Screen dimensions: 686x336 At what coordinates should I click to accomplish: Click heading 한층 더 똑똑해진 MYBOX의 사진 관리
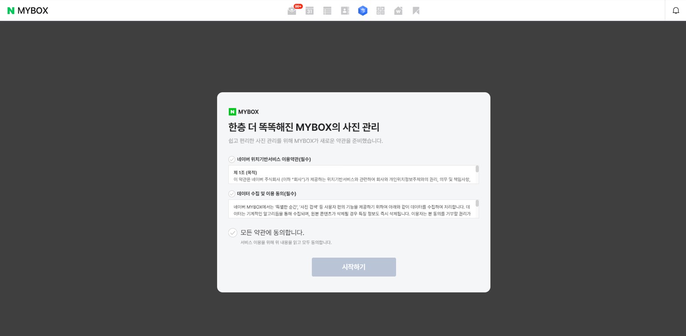pos(304,127)
